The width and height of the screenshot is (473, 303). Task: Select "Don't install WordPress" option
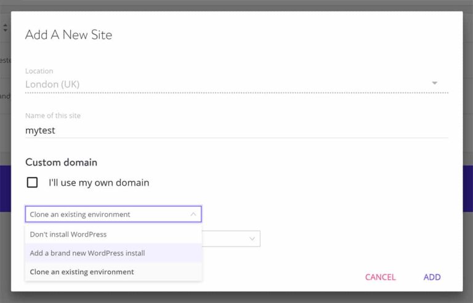(x=68, y=234)
